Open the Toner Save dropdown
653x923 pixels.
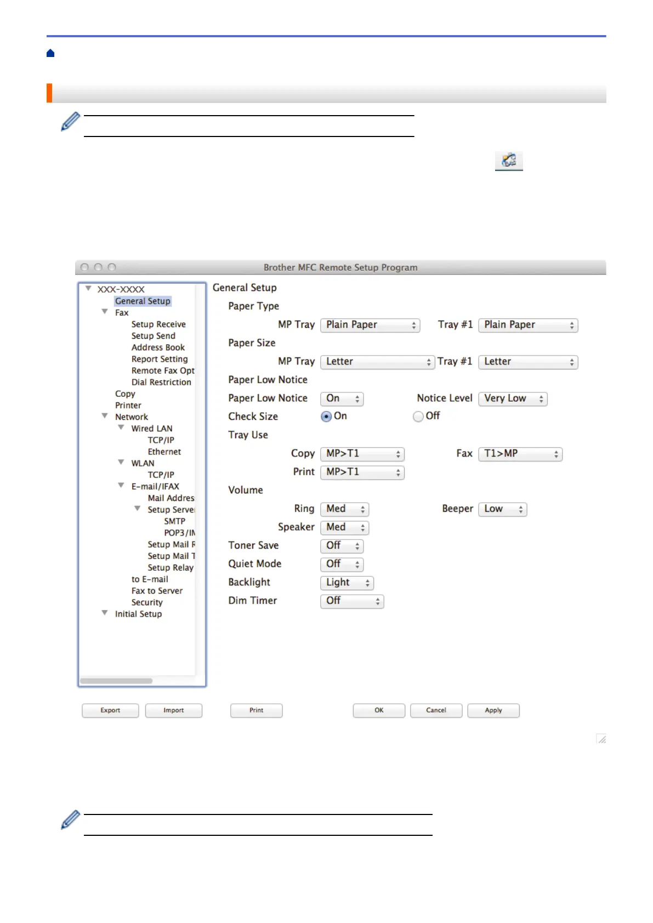pos(342,546)
